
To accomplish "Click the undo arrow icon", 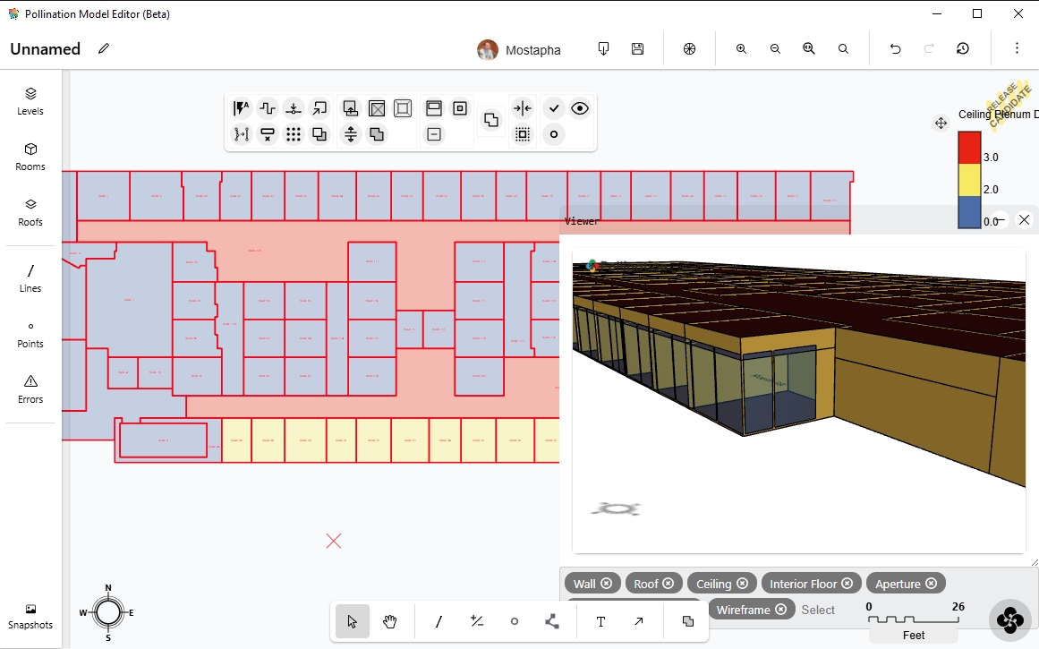I will [x=895, y=49].
